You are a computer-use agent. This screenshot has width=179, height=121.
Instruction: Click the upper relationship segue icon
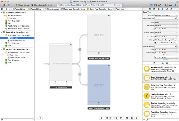[x=80, y=49]
